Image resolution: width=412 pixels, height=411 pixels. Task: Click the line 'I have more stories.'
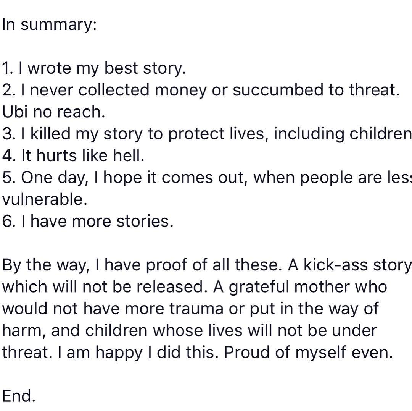pos(88,221)
